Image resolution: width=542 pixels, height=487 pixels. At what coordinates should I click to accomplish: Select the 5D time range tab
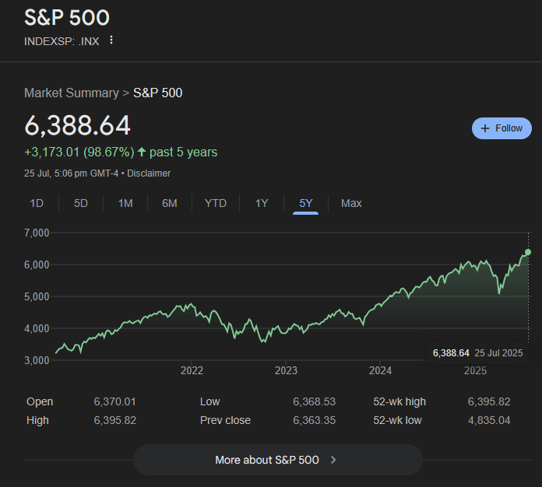coord(81,203)
